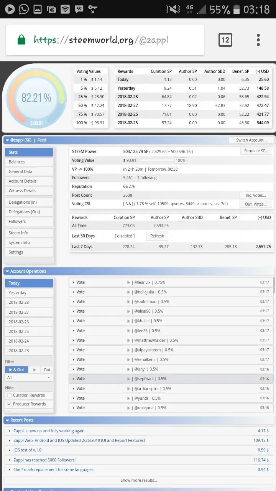Tap the WhatsApp notification icon in status bar
The height and width of the screenshot is (491, 276).
pyautogui.click(x=24, y=9)
